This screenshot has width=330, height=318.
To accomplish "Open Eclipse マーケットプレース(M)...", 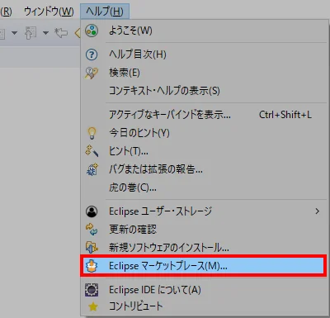I will click(204, 266).
